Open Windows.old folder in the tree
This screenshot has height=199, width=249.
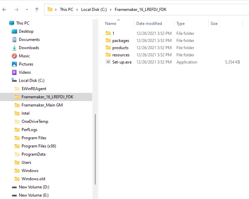(x=33, y=179)
